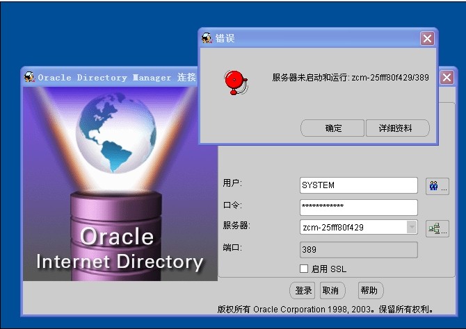Open 详细资料 for error details
466x329 pixels.
click(x=397, y=128)
